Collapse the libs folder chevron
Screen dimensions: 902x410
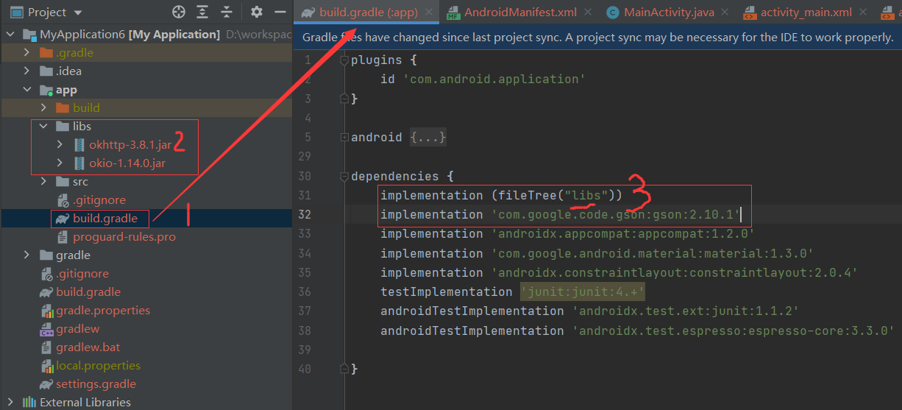tap(44, 127)
